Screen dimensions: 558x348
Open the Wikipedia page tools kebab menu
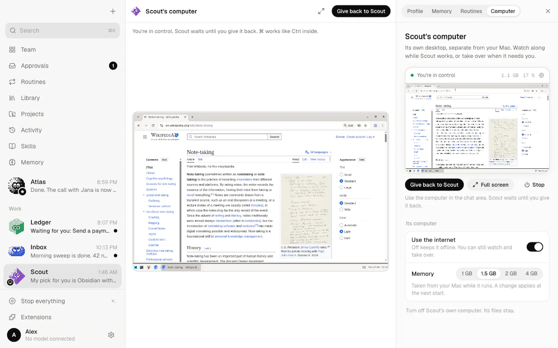point(330,159)
